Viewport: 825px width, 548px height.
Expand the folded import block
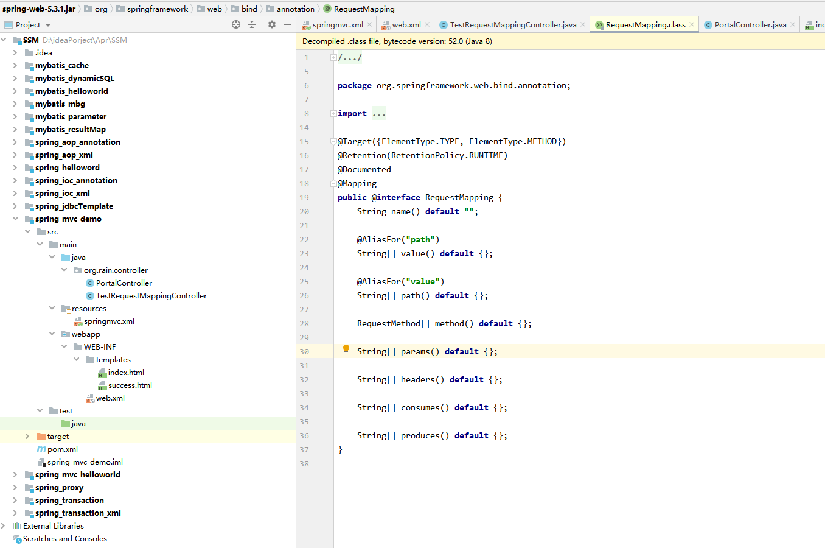(333, 114)
